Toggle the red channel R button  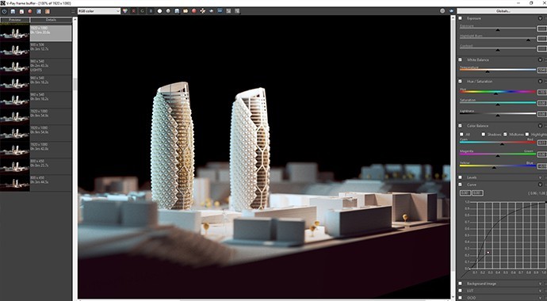134,11
